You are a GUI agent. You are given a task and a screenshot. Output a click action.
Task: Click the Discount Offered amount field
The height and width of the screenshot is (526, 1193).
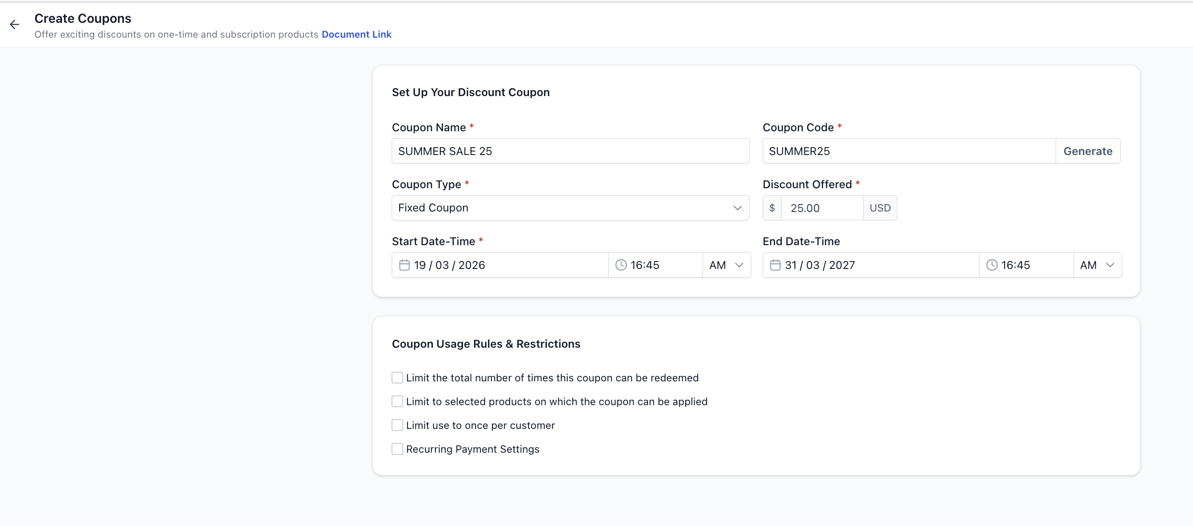click(822, 208)
